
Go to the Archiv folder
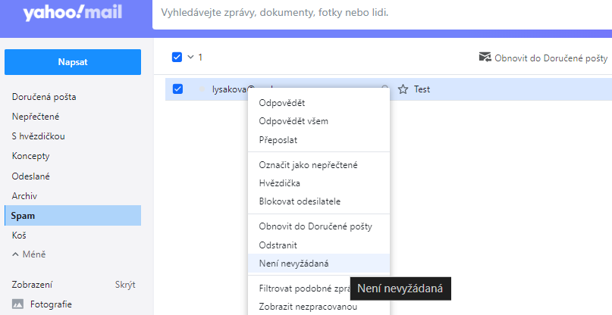[24, 195]
